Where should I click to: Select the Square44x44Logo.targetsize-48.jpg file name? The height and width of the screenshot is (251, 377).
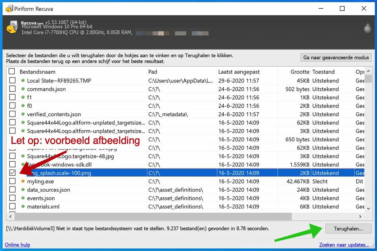pyautogui.click(x=70, y=156)
